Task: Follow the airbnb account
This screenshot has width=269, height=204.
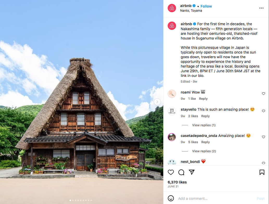Action: 206,6
